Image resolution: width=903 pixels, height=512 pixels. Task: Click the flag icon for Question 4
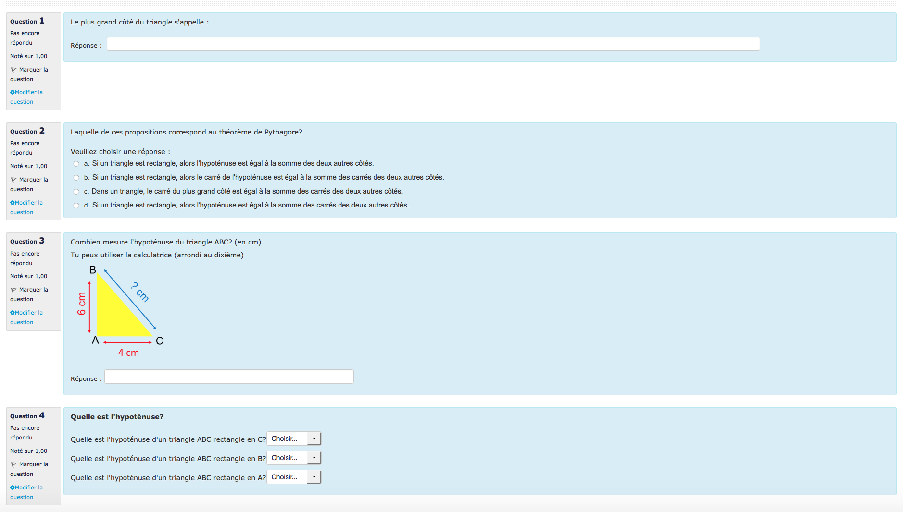[13, 465]
